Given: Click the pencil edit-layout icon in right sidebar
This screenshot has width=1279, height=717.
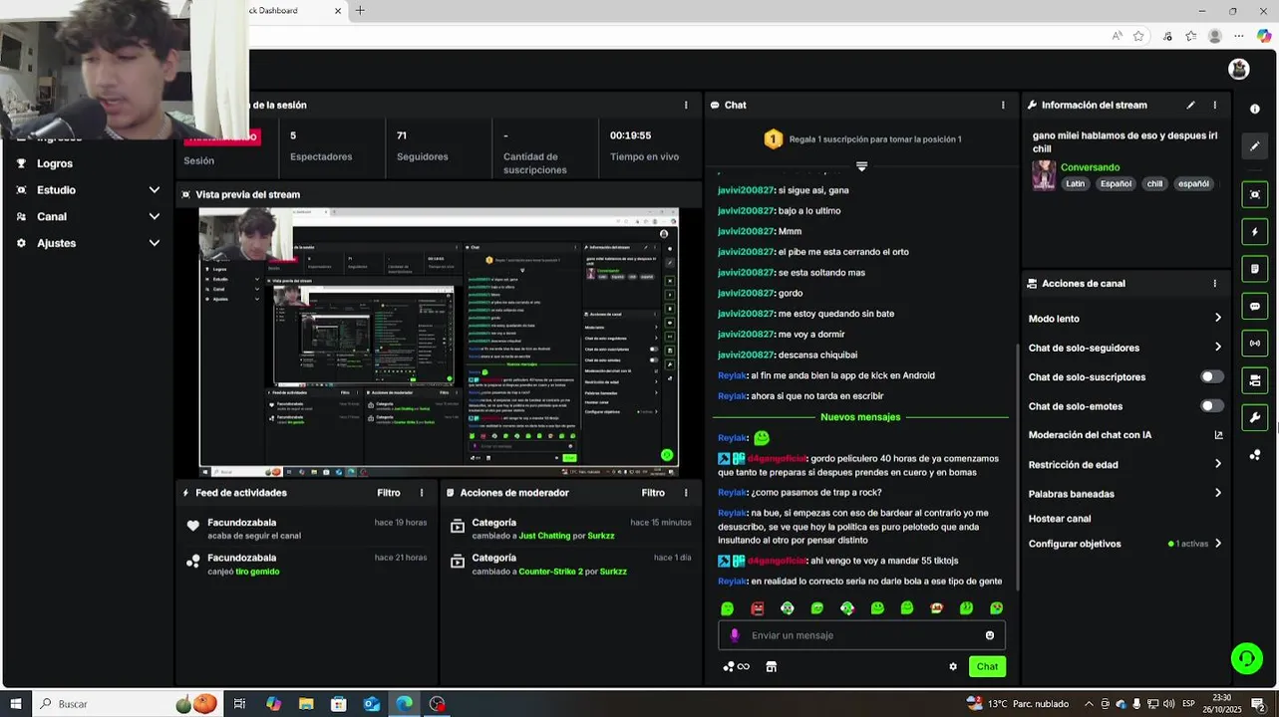Looking at the screenshot, I should tap(1254, 145).
